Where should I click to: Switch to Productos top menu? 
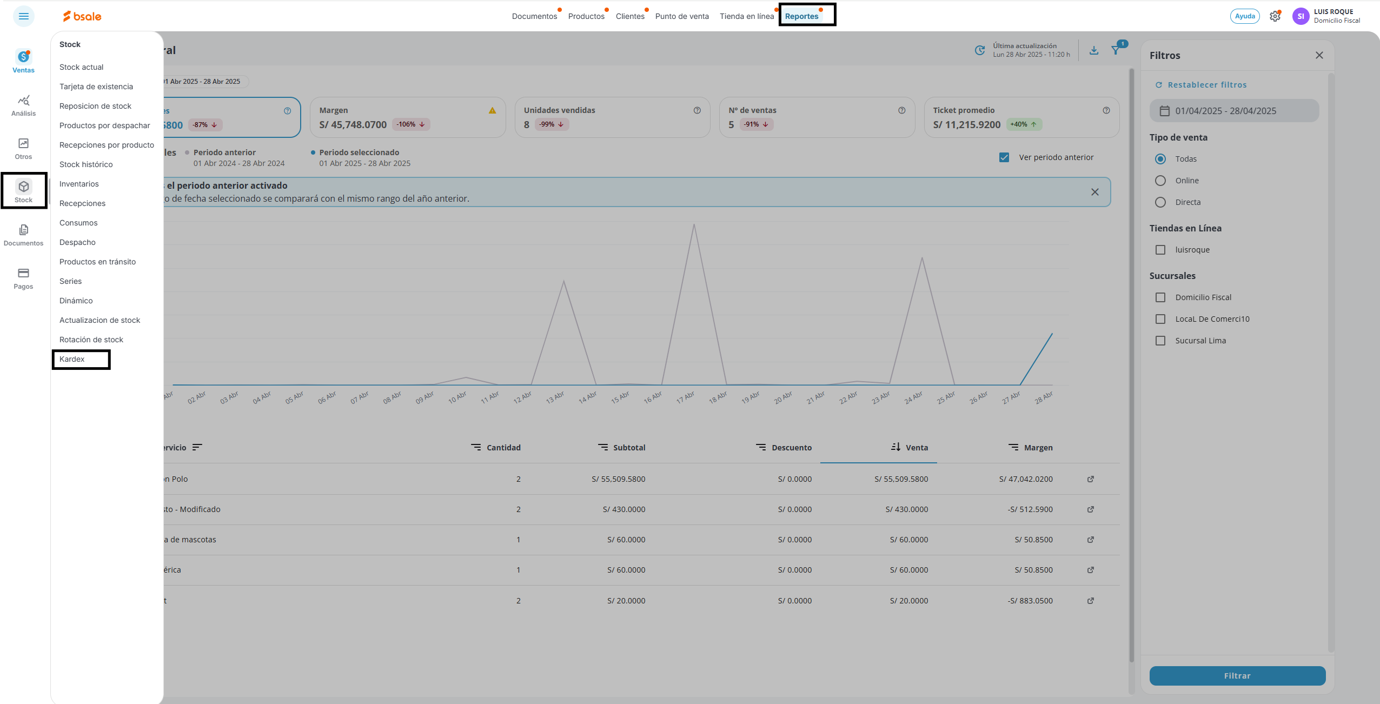point(586,16)
